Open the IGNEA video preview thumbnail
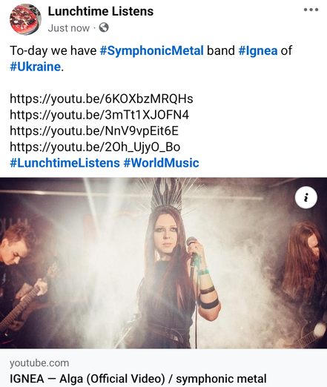The width and height of the screenshot is (327, 387). pos(163,263)
